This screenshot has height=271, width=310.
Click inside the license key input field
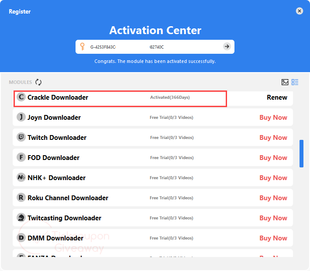point(155,47)
